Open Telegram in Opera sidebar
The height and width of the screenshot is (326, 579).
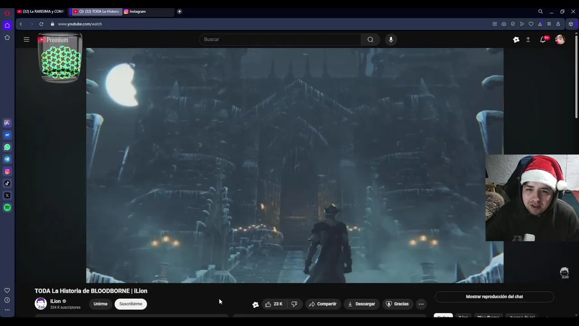click(x=7, y=159)
